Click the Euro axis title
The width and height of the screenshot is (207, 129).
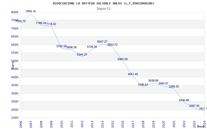point(13,65)
